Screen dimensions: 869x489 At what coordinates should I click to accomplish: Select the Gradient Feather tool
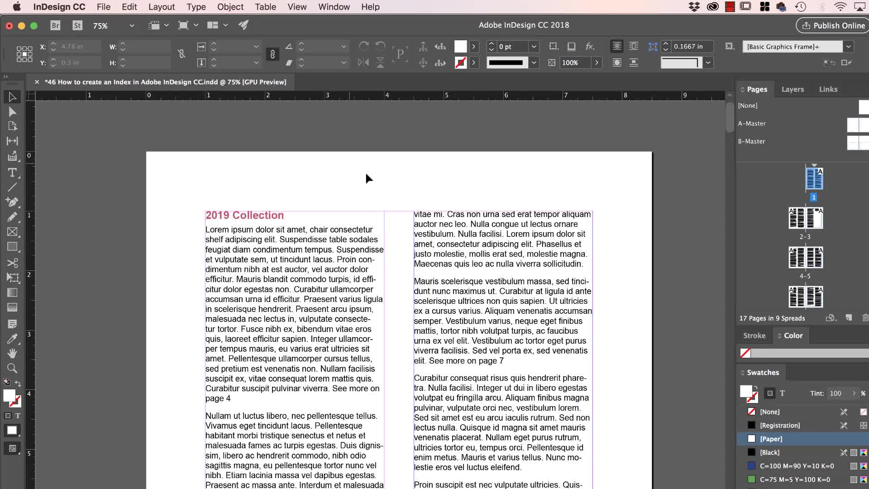pos(12,307)
